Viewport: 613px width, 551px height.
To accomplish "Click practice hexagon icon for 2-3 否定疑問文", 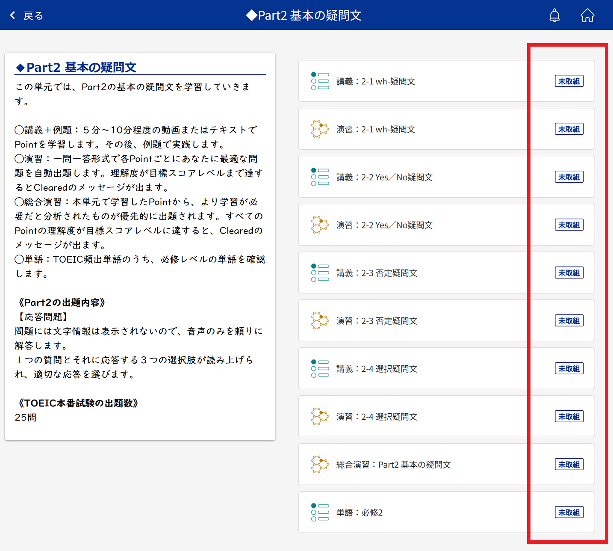I will click(x=320, y=321).
